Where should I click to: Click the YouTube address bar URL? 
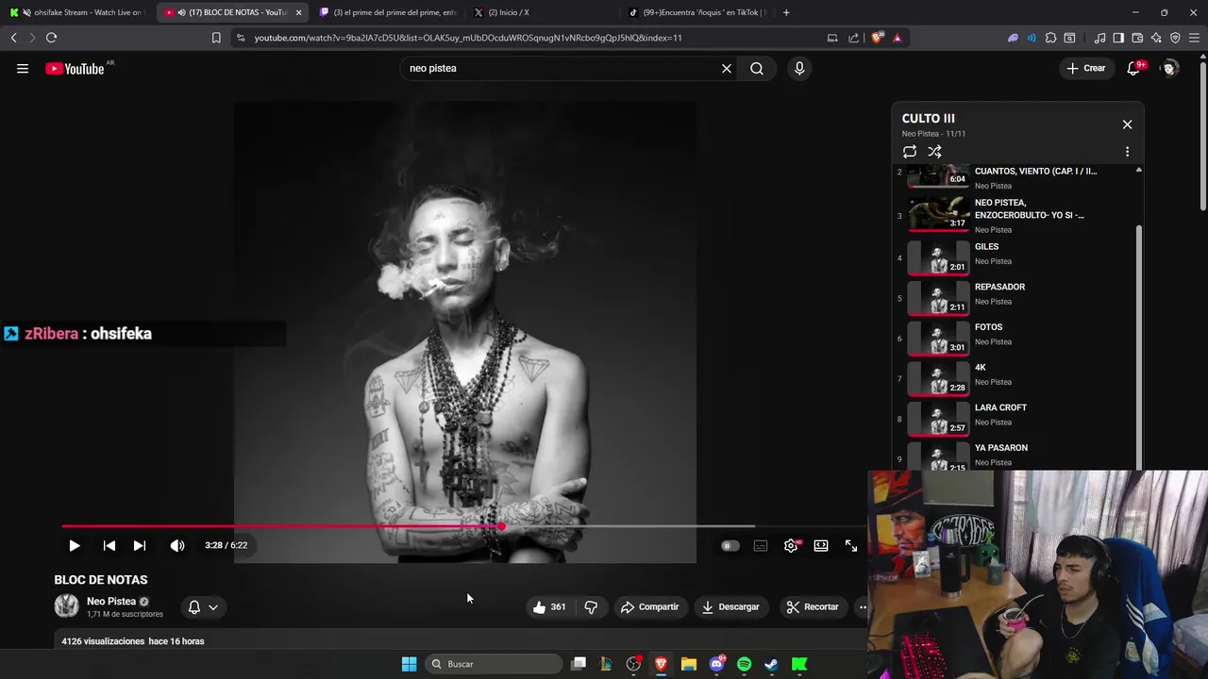pyautogui.click(x=468, y=38)
